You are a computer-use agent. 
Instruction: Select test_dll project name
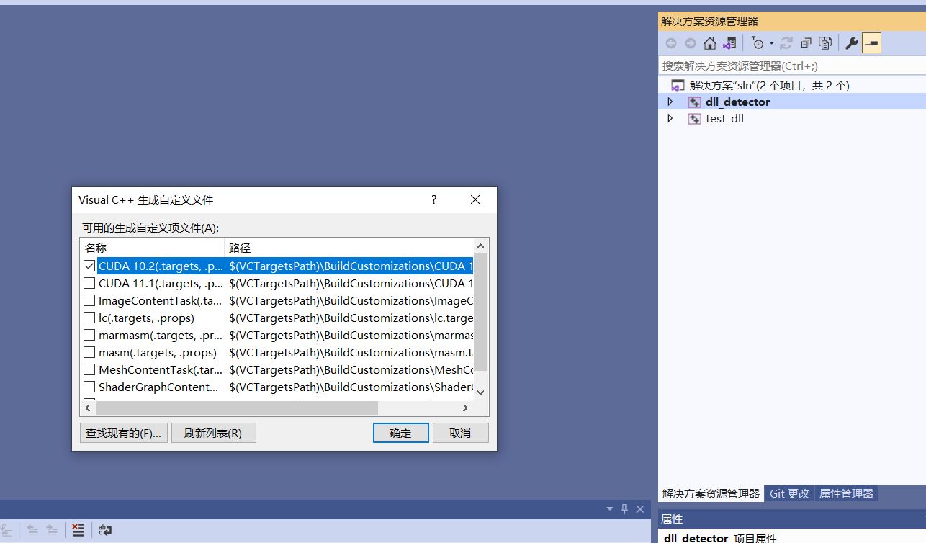[724, 118]
